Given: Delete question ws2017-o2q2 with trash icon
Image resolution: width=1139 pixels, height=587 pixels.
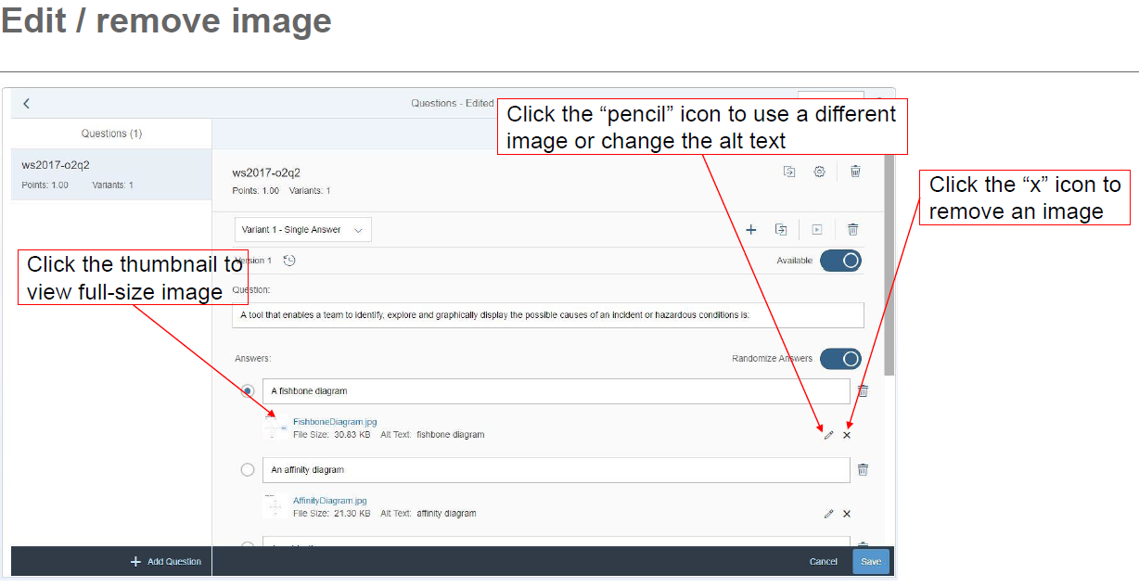Looking at the screenshot, I should pos(855,172).
